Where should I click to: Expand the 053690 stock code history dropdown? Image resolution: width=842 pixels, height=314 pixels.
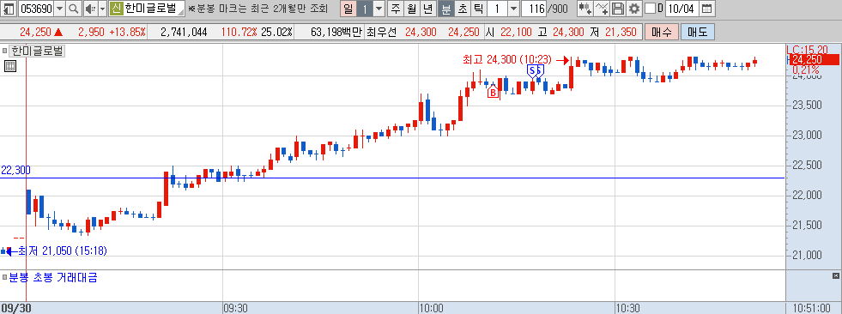coord(59,9)
